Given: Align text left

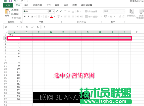Looking at the screenshot, I should click(65, 17).
